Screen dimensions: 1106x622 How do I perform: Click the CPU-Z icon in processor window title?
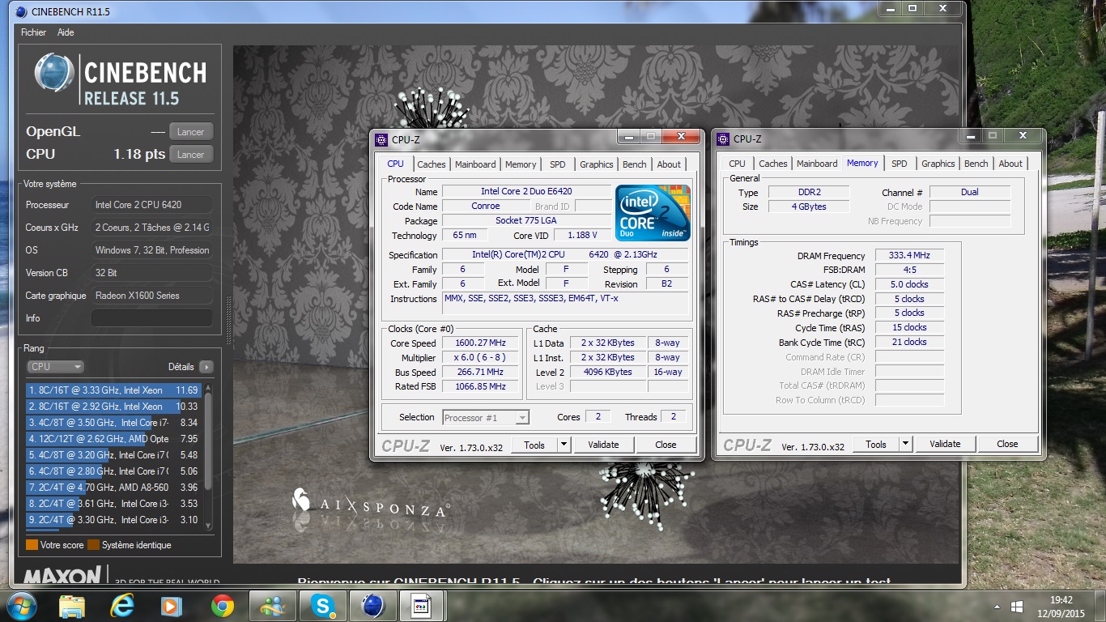pyautogui.click(x=381, y=139)
